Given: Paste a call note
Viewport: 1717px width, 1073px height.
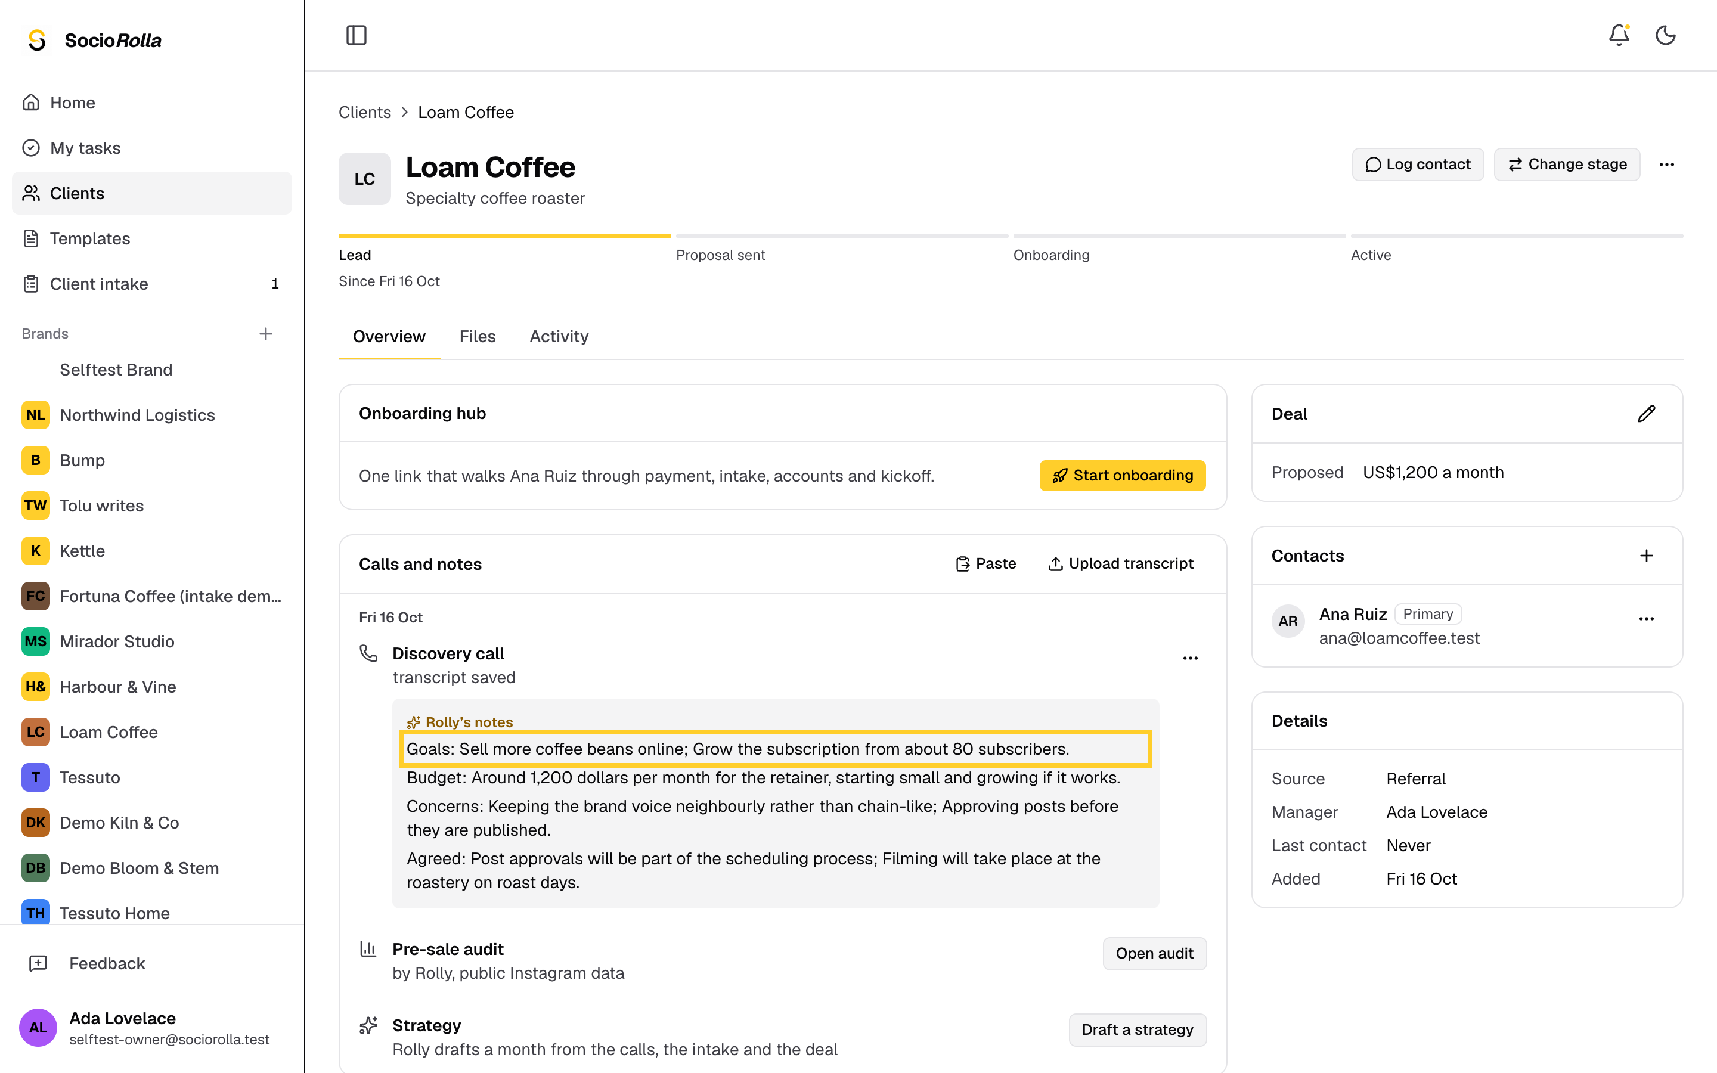Looking at the screenshot, I should point(985,563).
